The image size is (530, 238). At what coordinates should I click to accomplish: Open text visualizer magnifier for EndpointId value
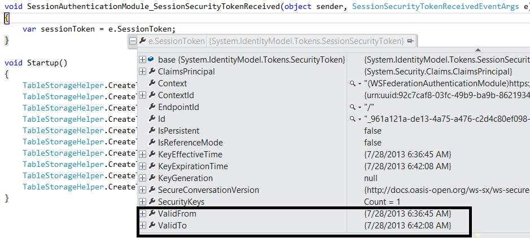tap(352, 107)
